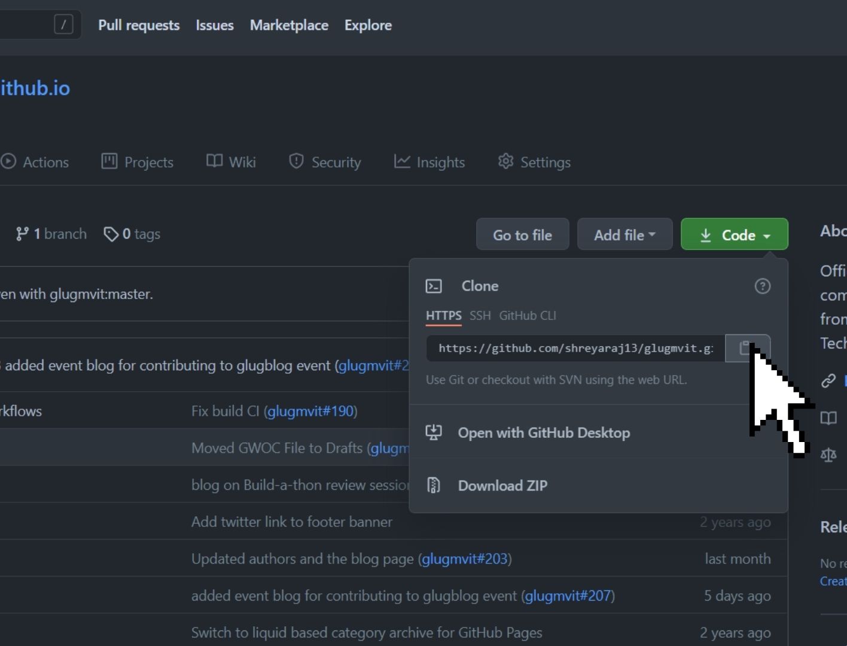Viewport: 847px width, 646px height.
Task: Copy the HTTPS clone URL to clipboard
Action: (747, 348)
